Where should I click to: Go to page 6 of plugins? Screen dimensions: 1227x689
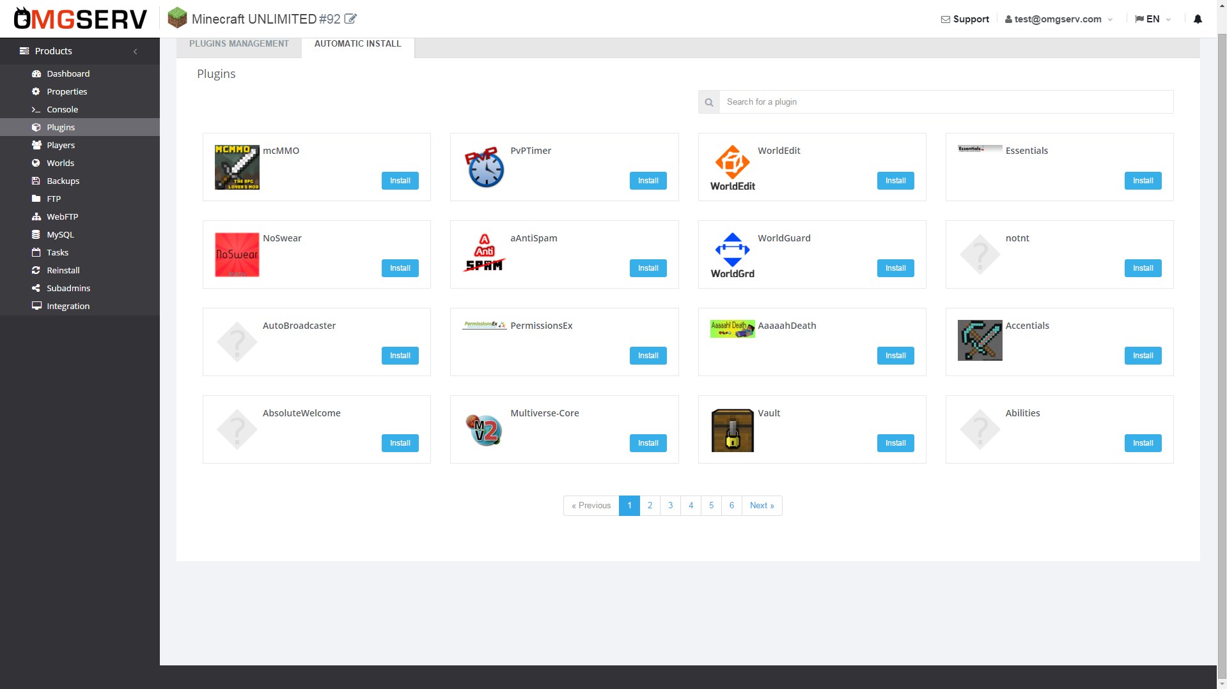731,506
